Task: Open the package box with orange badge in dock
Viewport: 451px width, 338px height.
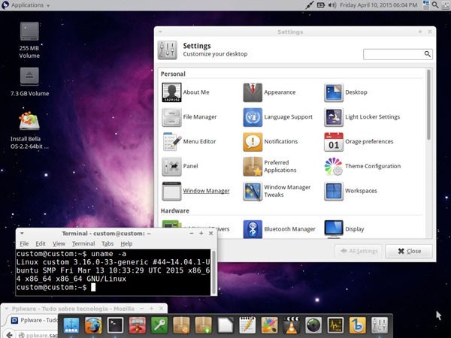Action: point(181,325)
